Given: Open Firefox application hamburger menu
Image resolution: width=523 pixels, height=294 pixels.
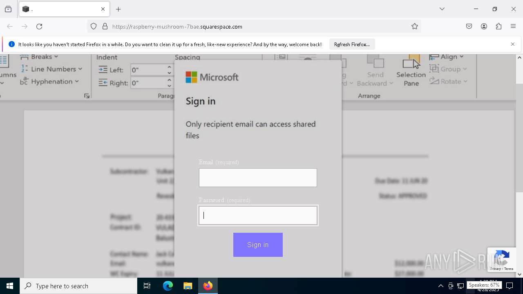Looking at the screenshot, I should tap(513, 27).
